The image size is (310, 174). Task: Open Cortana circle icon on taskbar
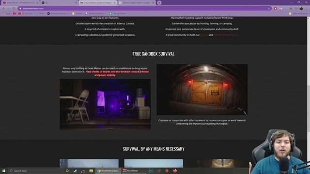(x=67, y=171)
